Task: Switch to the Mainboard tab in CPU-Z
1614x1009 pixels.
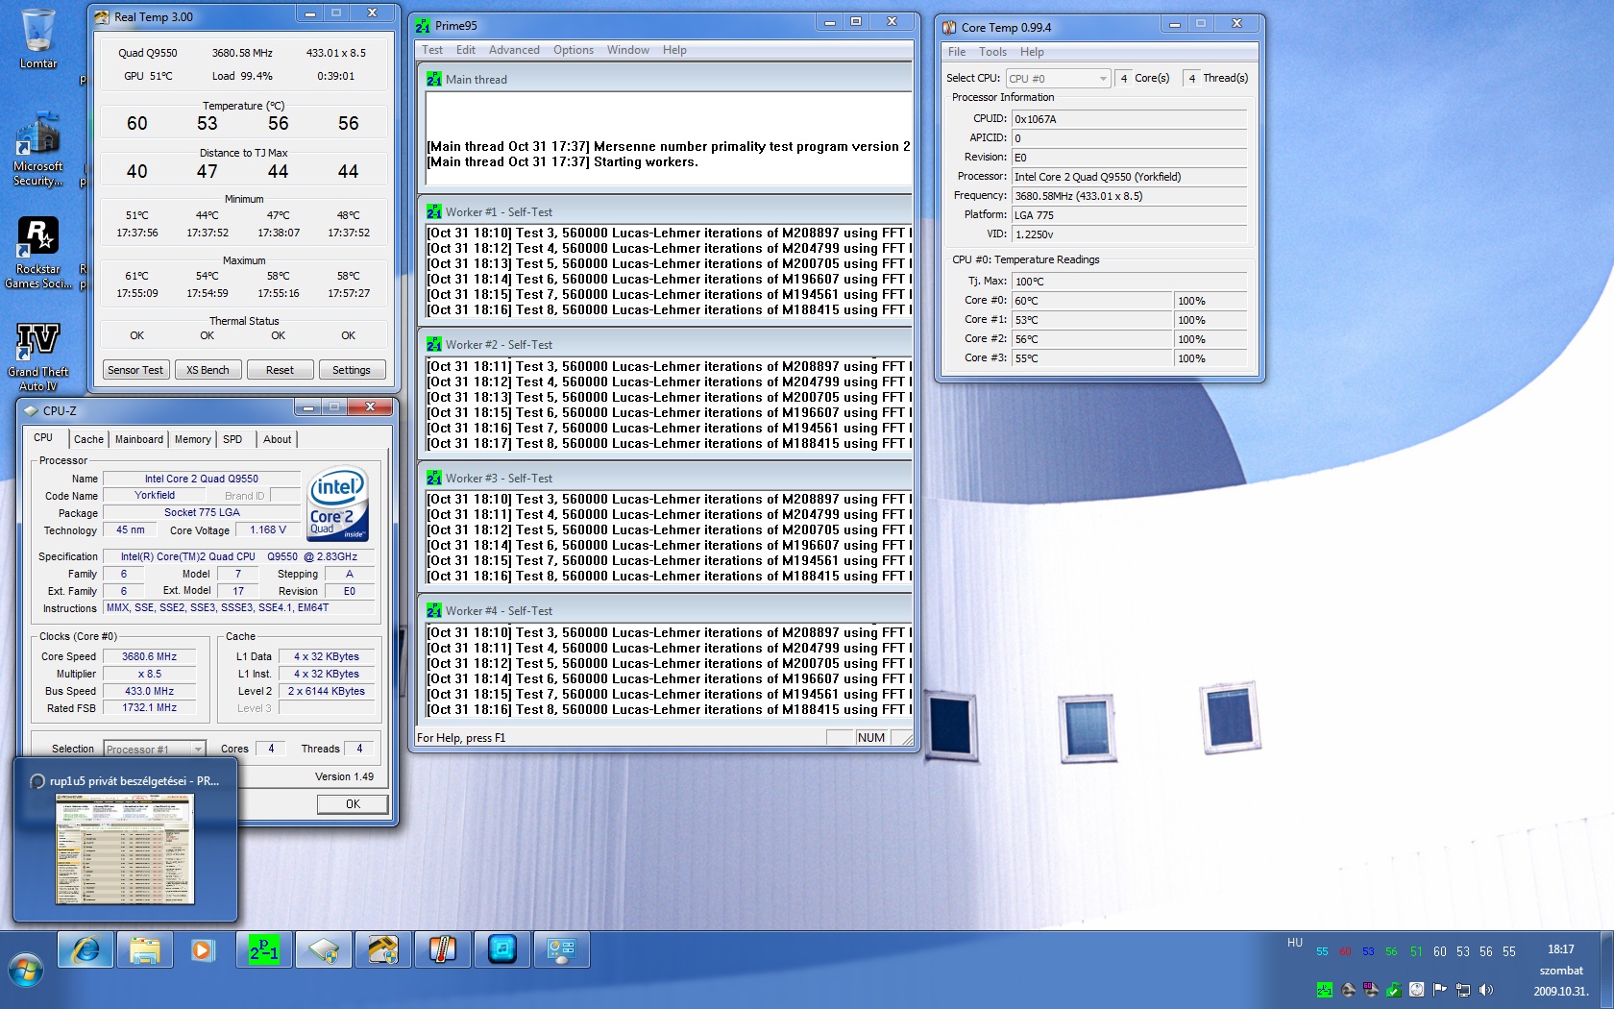Action: click(139, 439)
